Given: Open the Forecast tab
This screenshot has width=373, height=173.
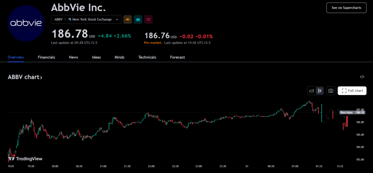Looking at the screenshot, I should point(177,57).
